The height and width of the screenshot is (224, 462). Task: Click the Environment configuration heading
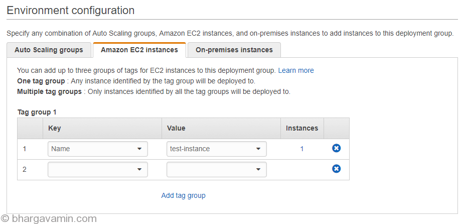(71, 11)
